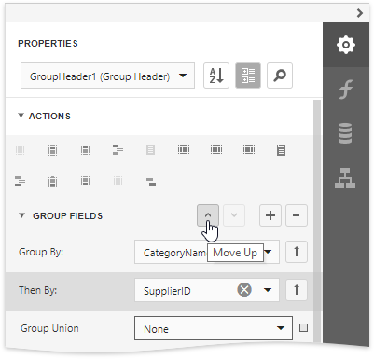Open the Field List database tab
The width and height of the screenshot is (374, 359).
[345, 133]
